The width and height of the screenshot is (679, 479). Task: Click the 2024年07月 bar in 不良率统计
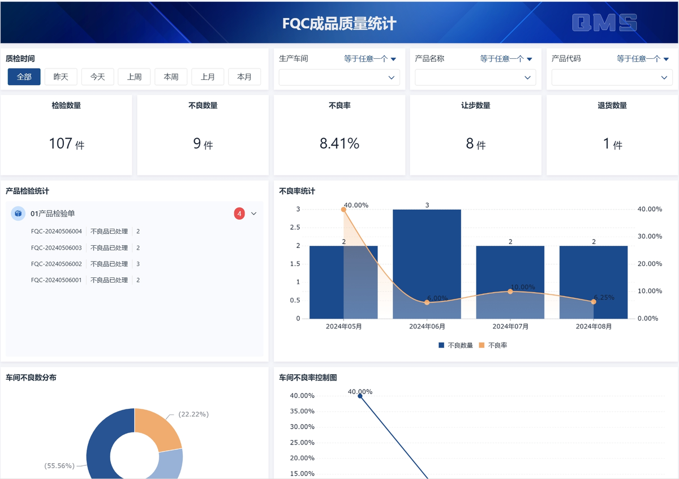click(510, 282)
